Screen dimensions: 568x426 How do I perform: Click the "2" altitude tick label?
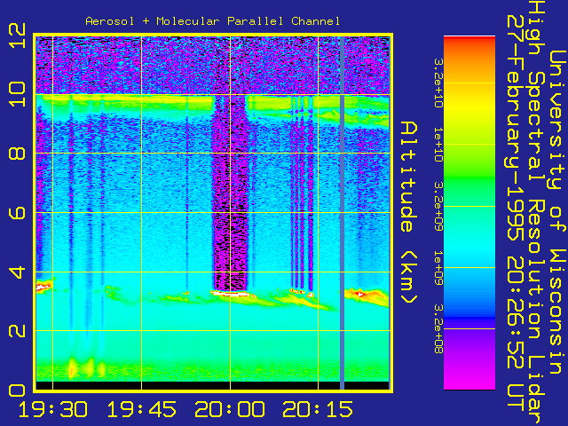(17, 330)
